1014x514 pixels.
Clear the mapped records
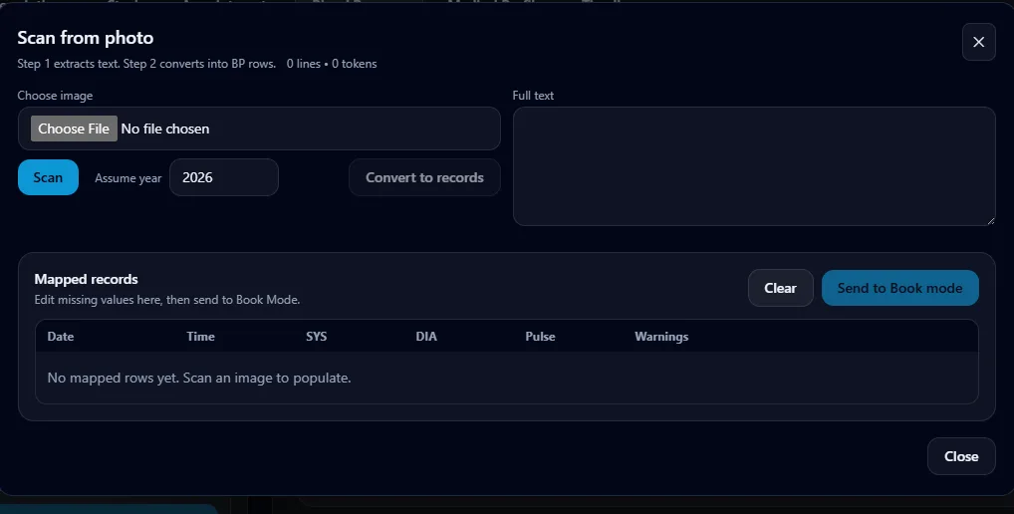click(x=780, y=288)
